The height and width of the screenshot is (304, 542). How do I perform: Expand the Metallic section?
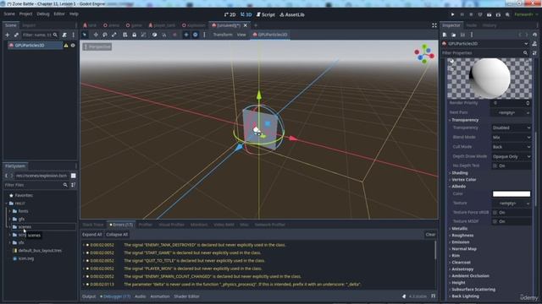[459, 229]
